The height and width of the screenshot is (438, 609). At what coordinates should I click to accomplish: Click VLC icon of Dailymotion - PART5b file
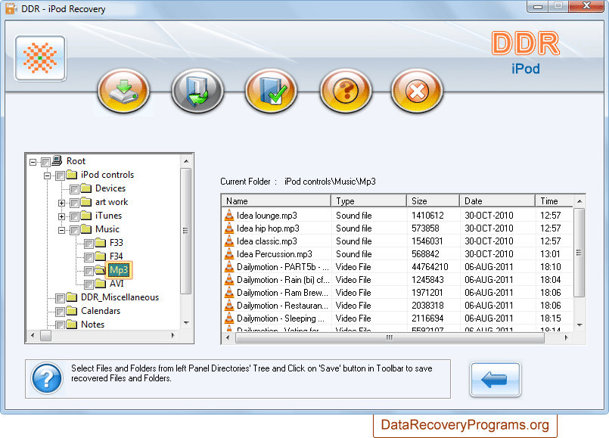tap(229, 266)
